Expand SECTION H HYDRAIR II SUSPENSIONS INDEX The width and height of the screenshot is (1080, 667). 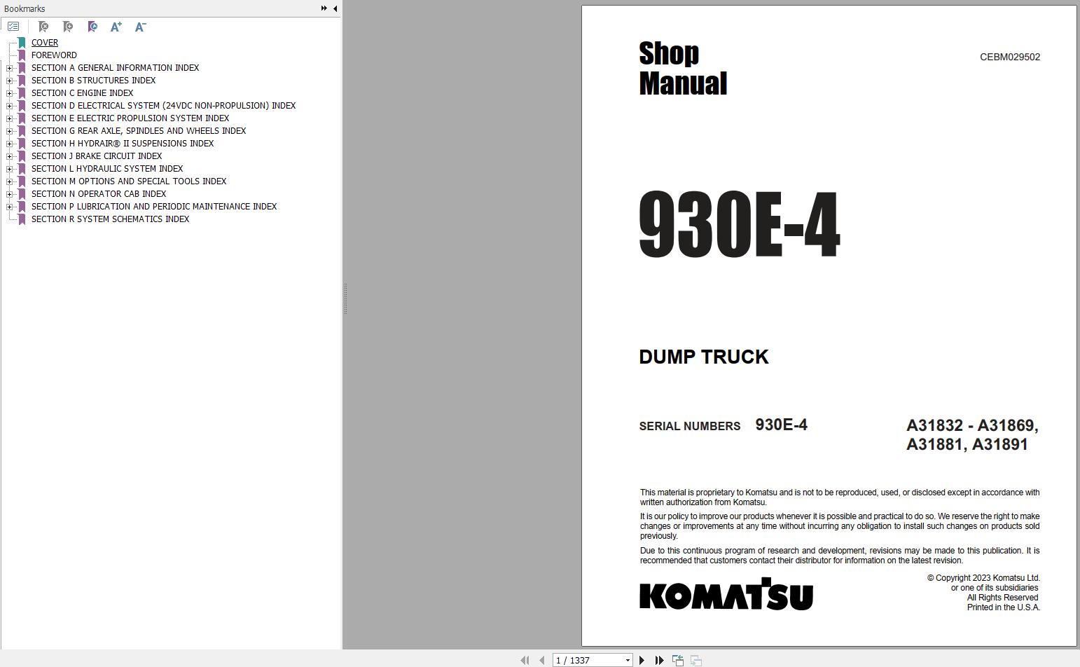pyautogui.click(x=10, y=144)
